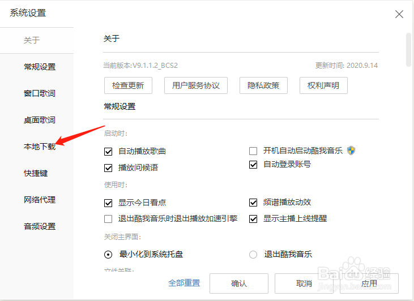414x301 pixels.
Task: Uncheck 显示主播上线提醒
Action: coord(253,219)
